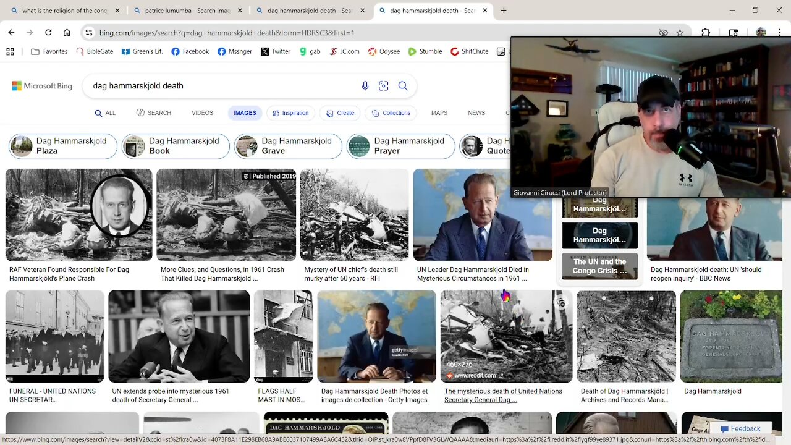Open FUNERAL - UNITED NATIONS image
Image resolution: width=791 pixels, height=445 pixels.
55,336
